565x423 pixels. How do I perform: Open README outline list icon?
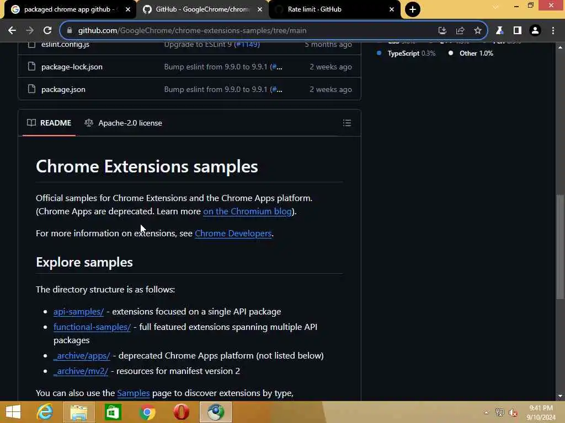tap(347, 123)
